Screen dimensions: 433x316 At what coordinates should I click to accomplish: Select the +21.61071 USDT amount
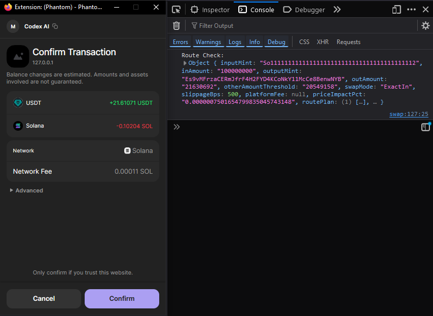pyautogui.click(x=131, y=103)
